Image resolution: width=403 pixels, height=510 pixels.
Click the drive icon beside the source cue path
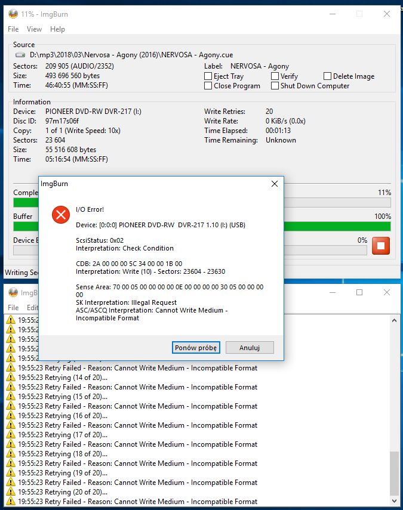tap(20, 55)
